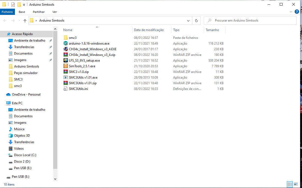Image resolution: width=302 pixels, height=188 pixels.
Task: Select Este PC in navigation pane
Action: [x=17, y=103]
